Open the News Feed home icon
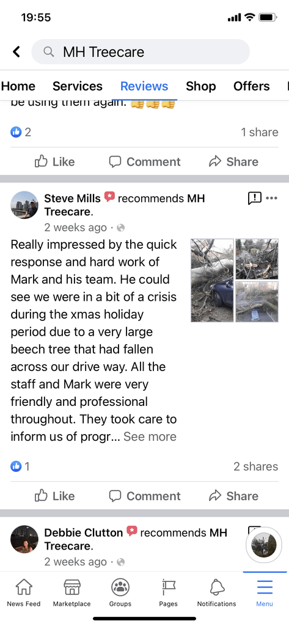Viewport: 289px width, 626px height. [x=24, y=587]
